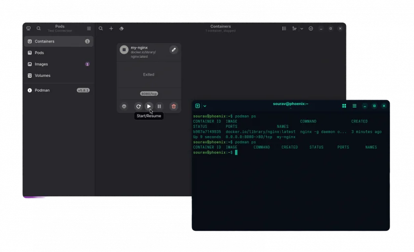Viewport: 414px width, 252px height.
Task: Create a new container with the plus icon
Action: coord(111,28)
